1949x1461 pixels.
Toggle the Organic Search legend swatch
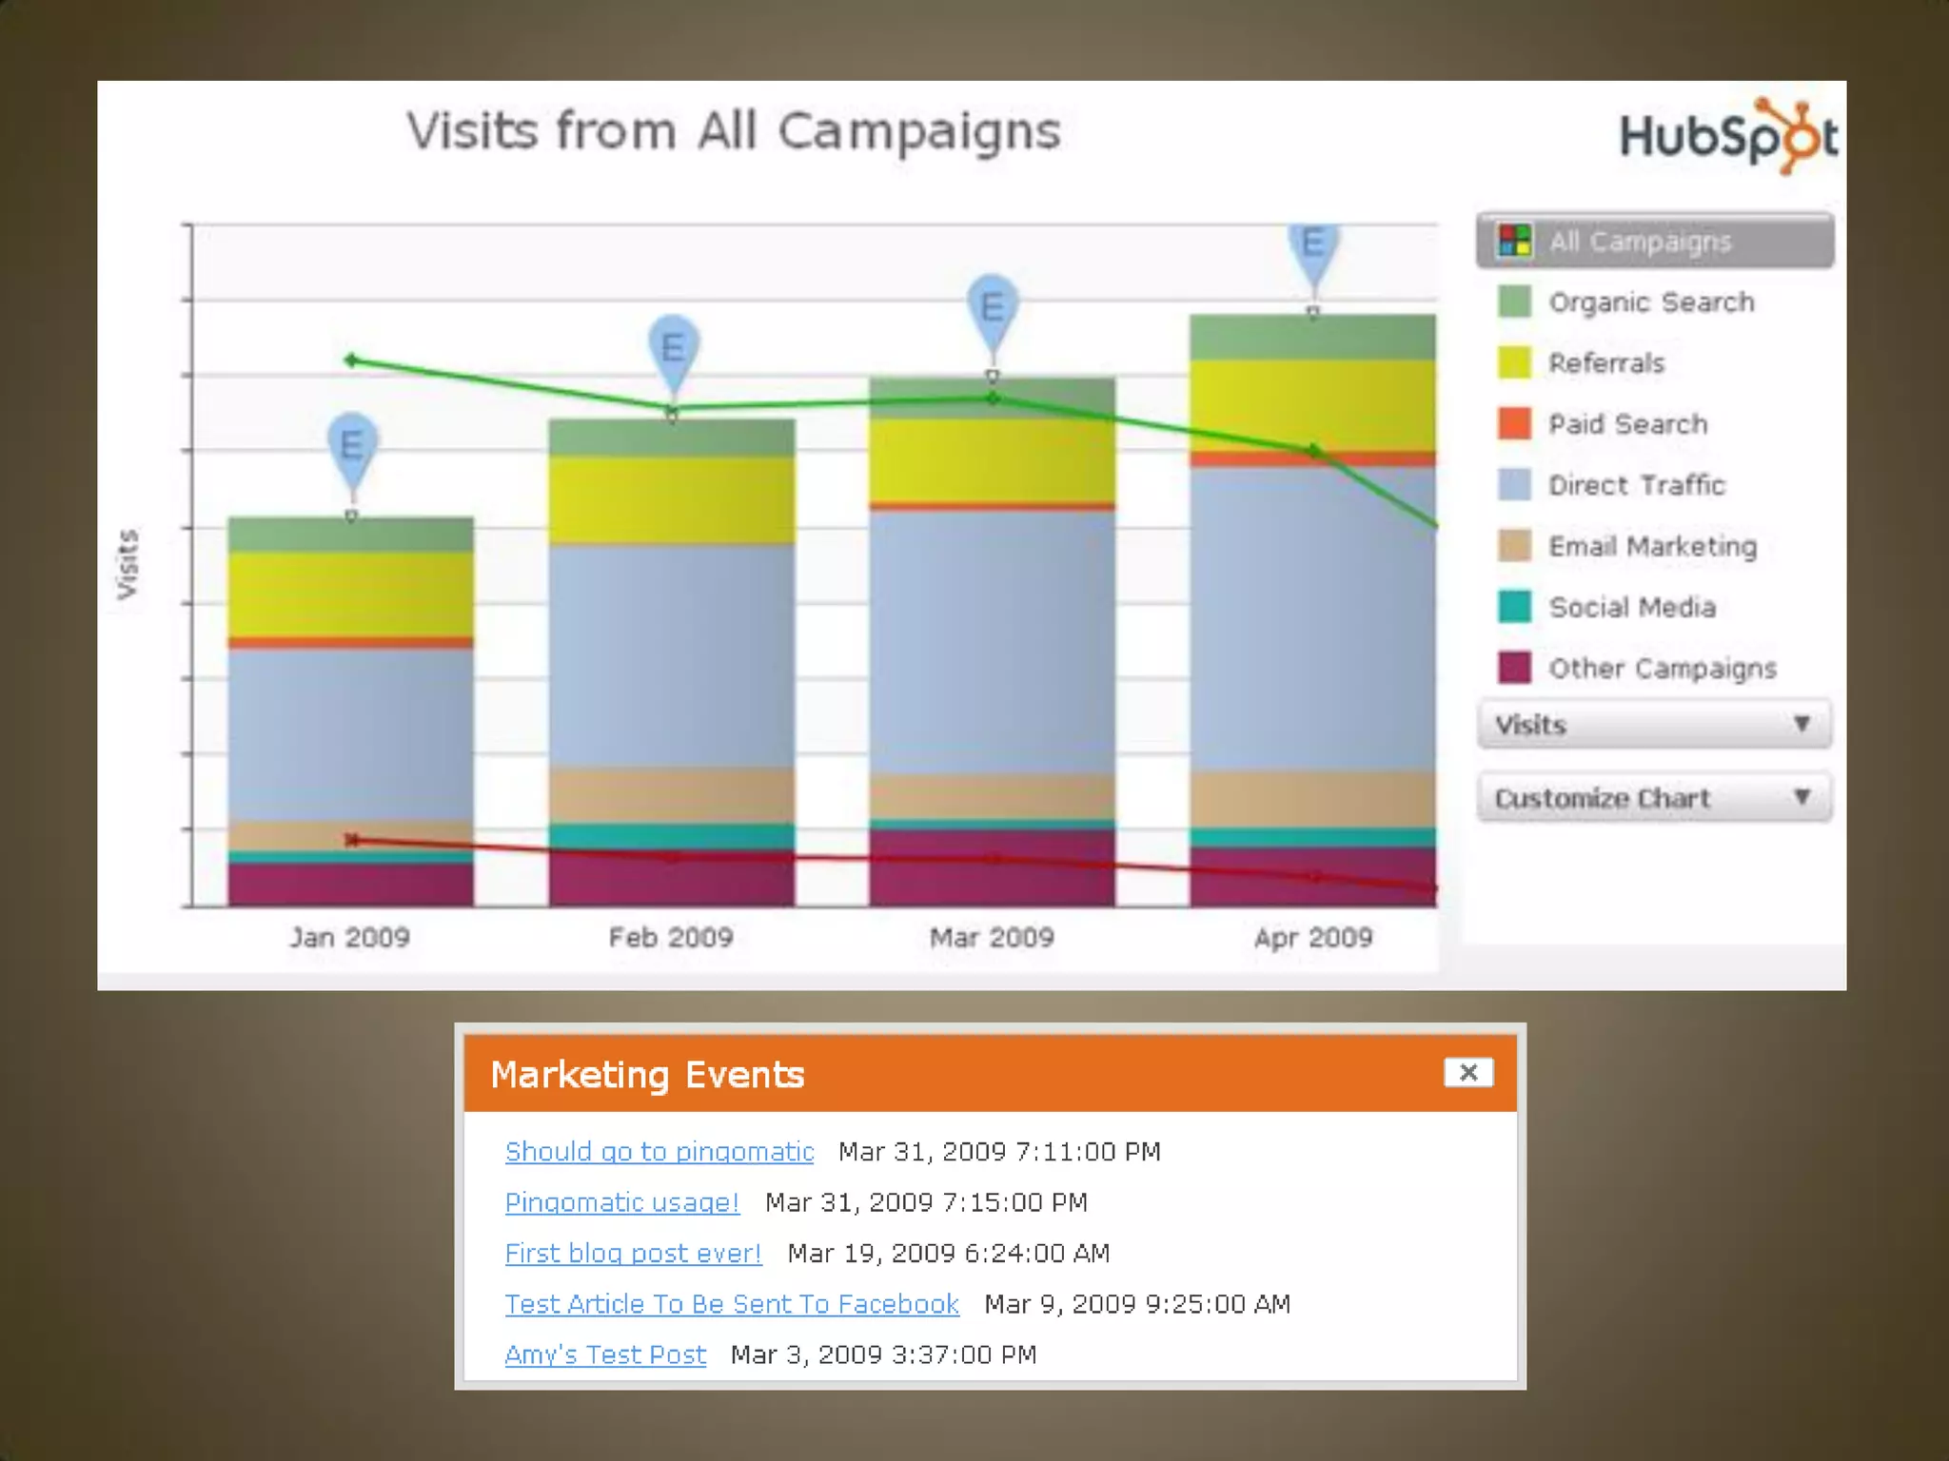click(1514, 302)
